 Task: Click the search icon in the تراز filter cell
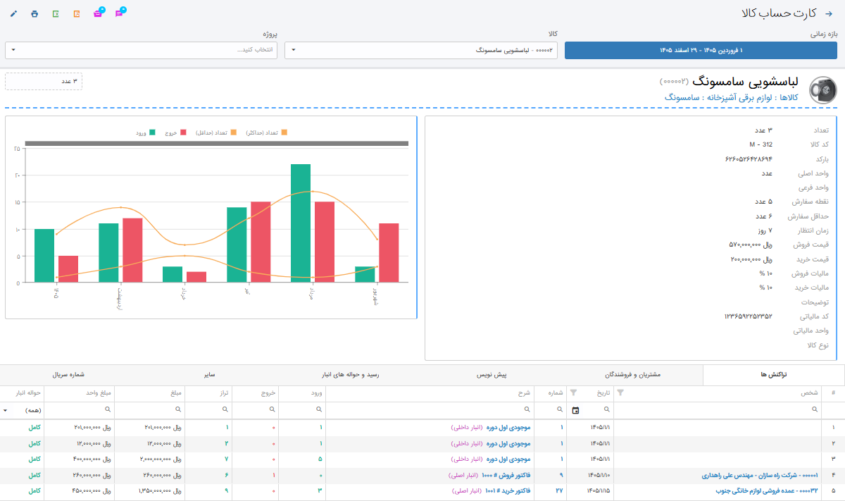click(x=224, y=409)
